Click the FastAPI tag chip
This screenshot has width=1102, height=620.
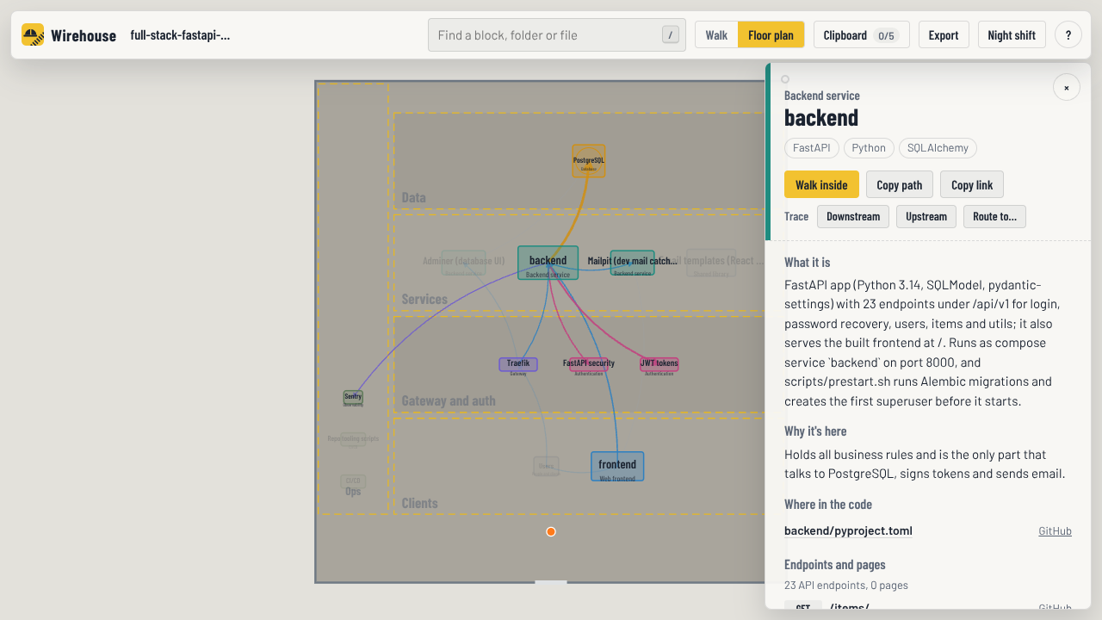tap(812, 148)
